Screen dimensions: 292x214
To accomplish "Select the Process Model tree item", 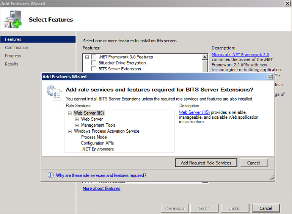I will click(x=94, y=137).
